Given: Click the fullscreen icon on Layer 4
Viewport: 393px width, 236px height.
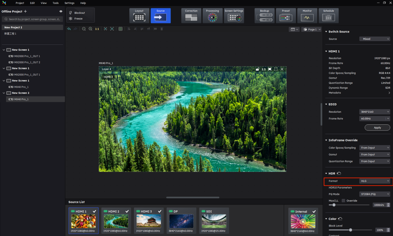Looking at the screenshot, I should coord(276,69).
